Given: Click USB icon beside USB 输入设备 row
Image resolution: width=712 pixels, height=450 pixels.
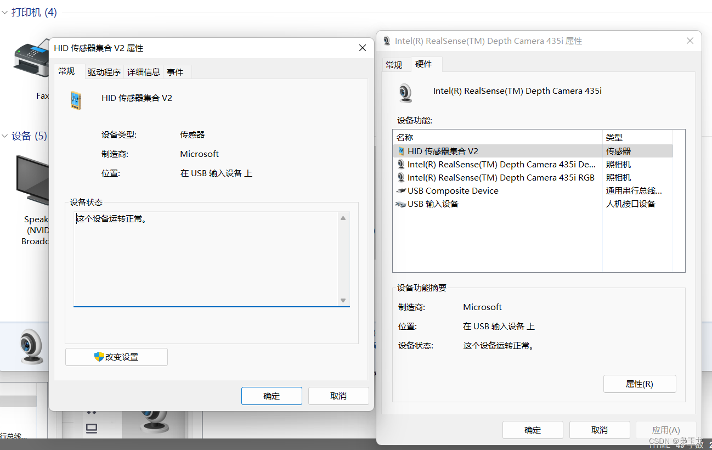Looking at the screenshot, I should (x=401, y=204).
